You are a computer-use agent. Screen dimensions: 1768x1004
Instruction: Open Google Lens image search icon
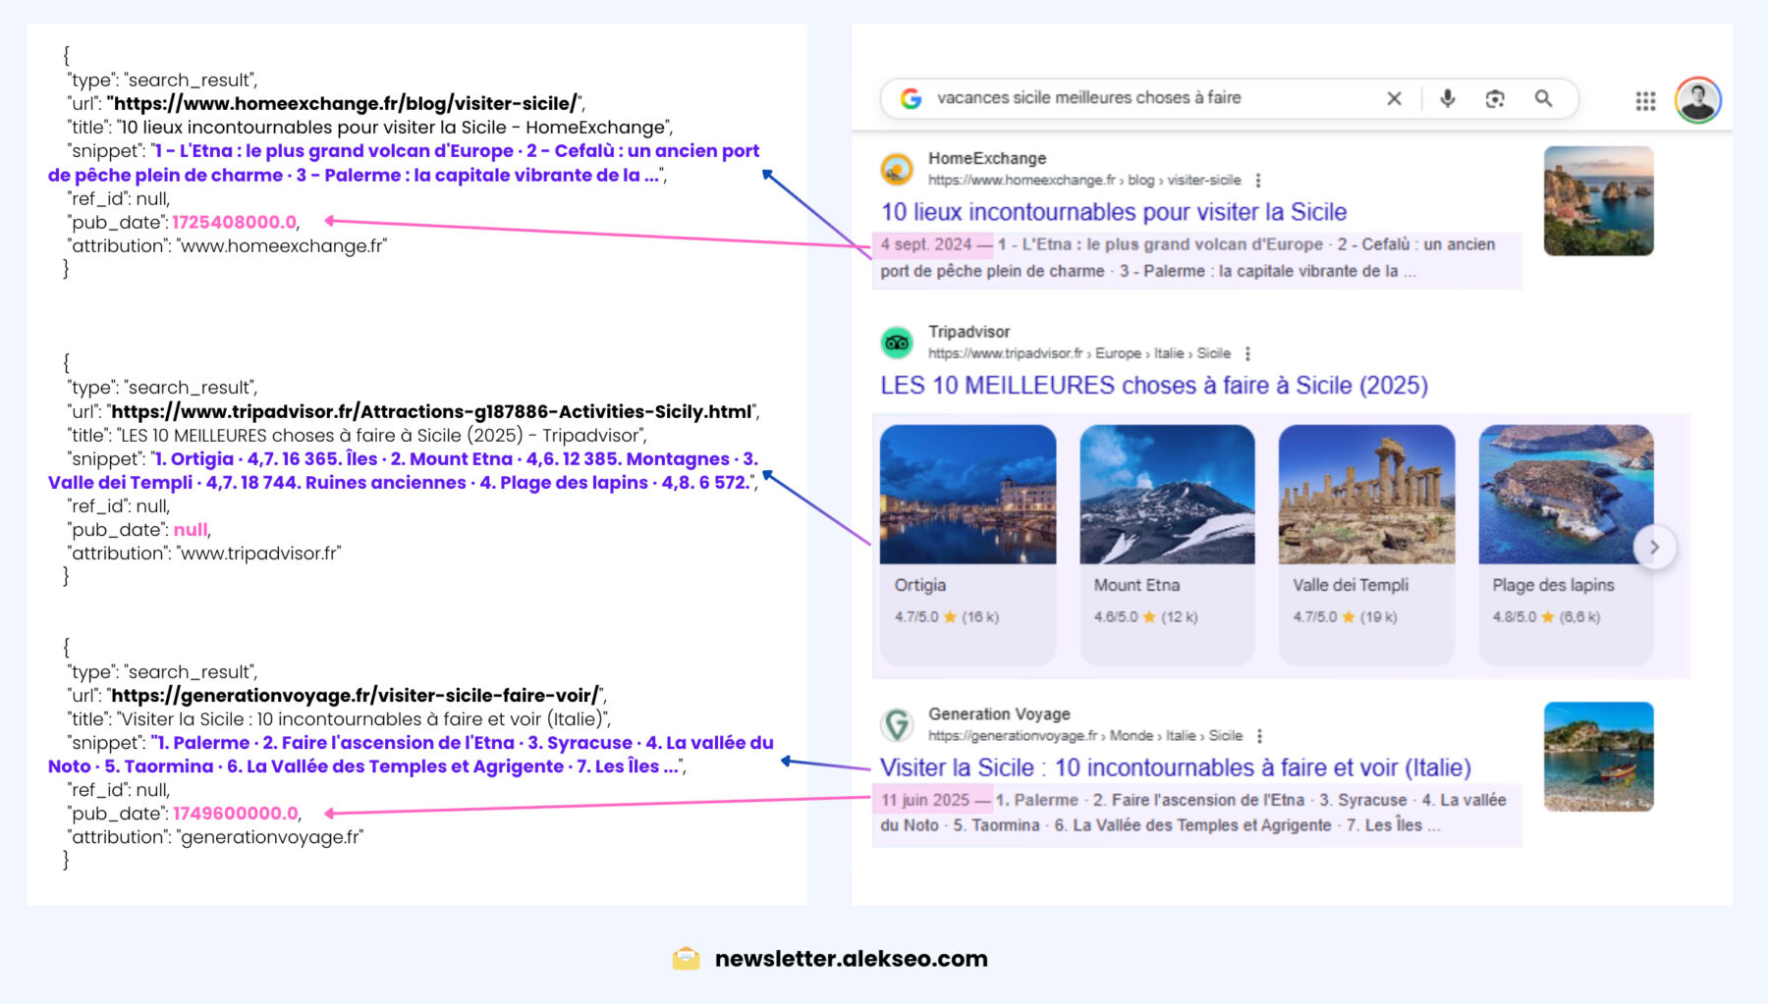click(1495, 98)
